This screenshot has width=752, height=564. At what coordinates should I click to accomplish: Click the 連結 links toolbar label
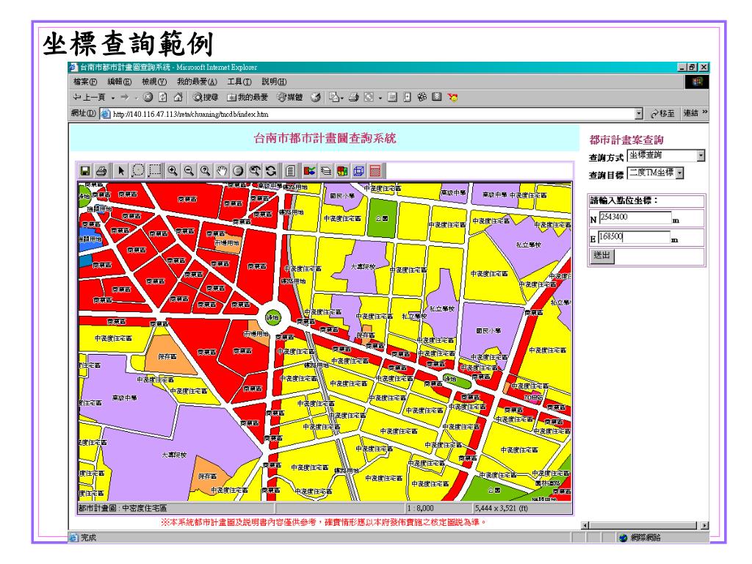(x=691, y=113)
